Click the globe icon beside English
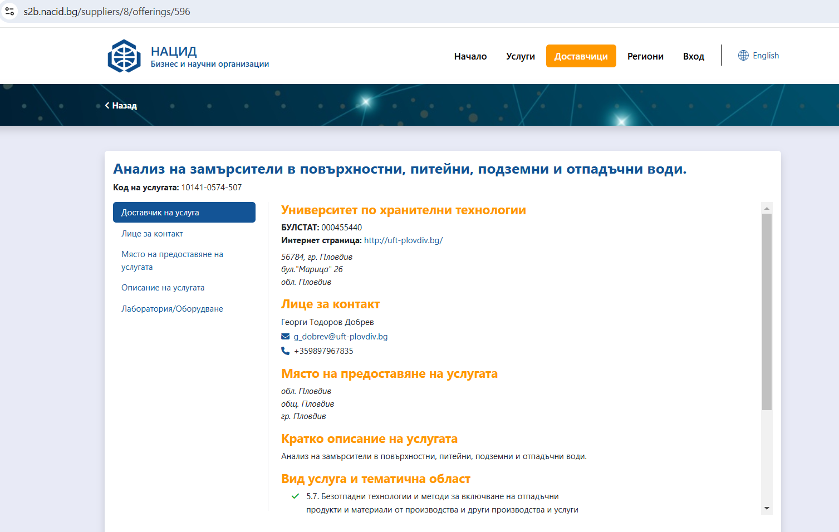The height and width of the screenshot is (532, 839). tap(743, 56)
